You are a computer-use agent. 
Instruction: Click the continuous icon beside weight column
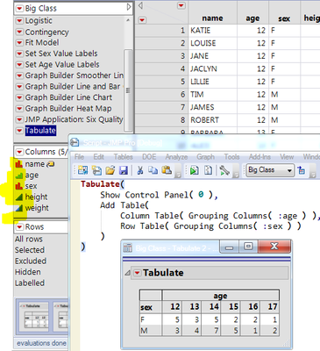click(x=18, y=208)
